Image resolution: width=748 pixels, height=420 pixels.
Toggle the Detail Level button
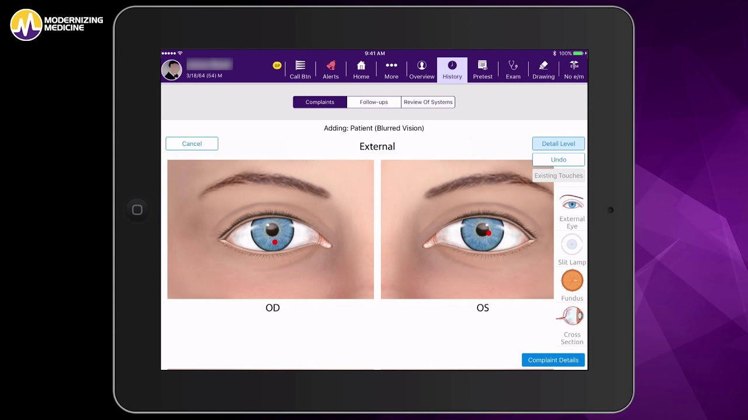click(x=559, y=143)
